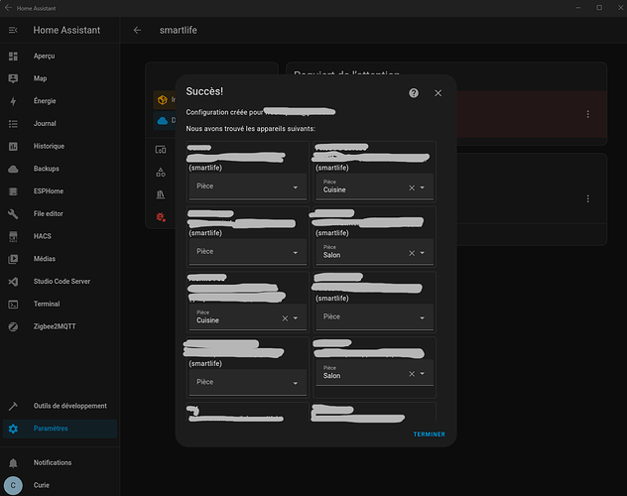Open the empty Pièce dropdown in the second-row left card
Viewport: 627px width, 496px height.
tap(247, 252)
